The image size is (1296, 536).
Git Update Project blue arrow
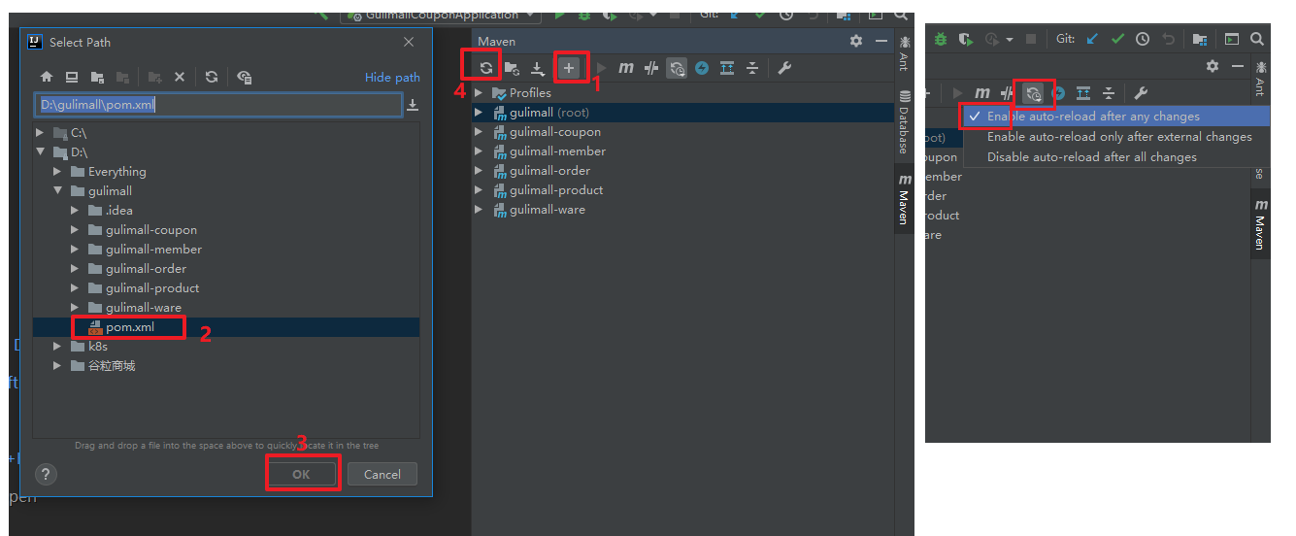[1092, 39]
